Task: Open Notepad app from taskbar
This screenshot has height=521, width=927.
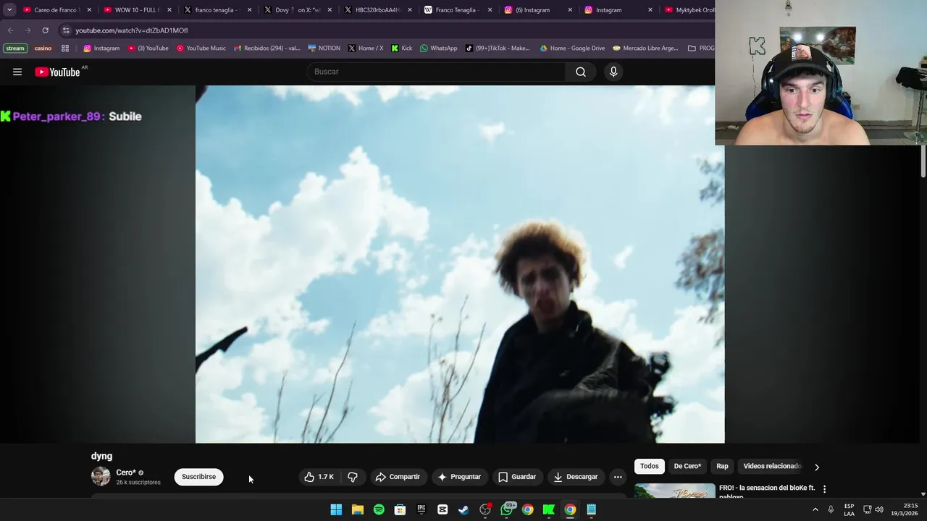Action: tap(592, 509)
